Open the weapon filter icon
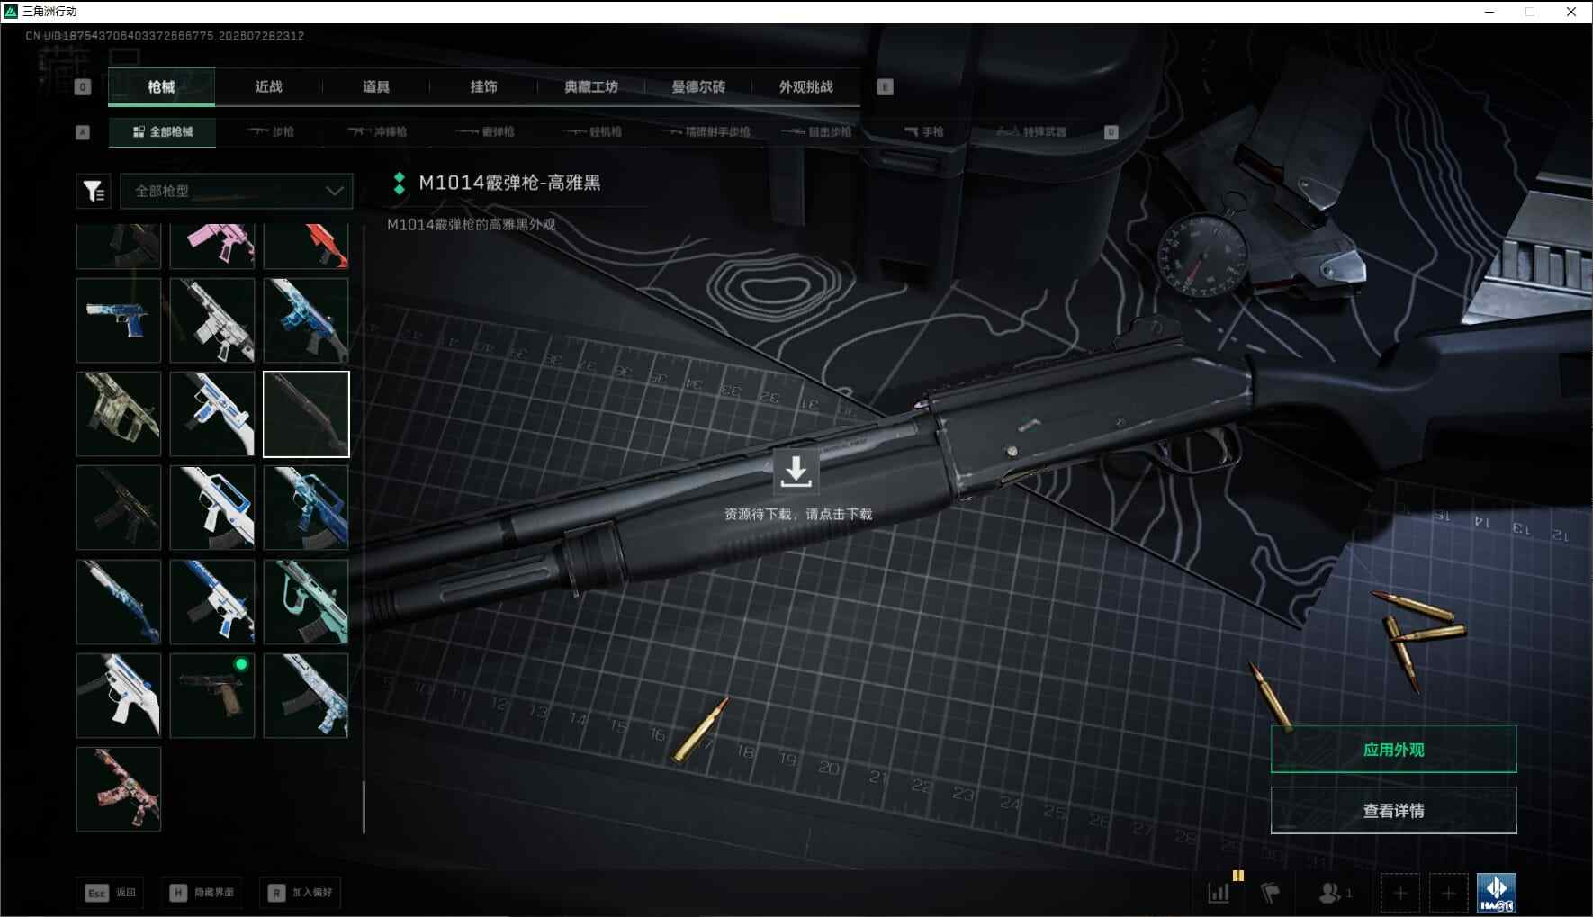The image size is (1593, 917). (x=94, y=191)
